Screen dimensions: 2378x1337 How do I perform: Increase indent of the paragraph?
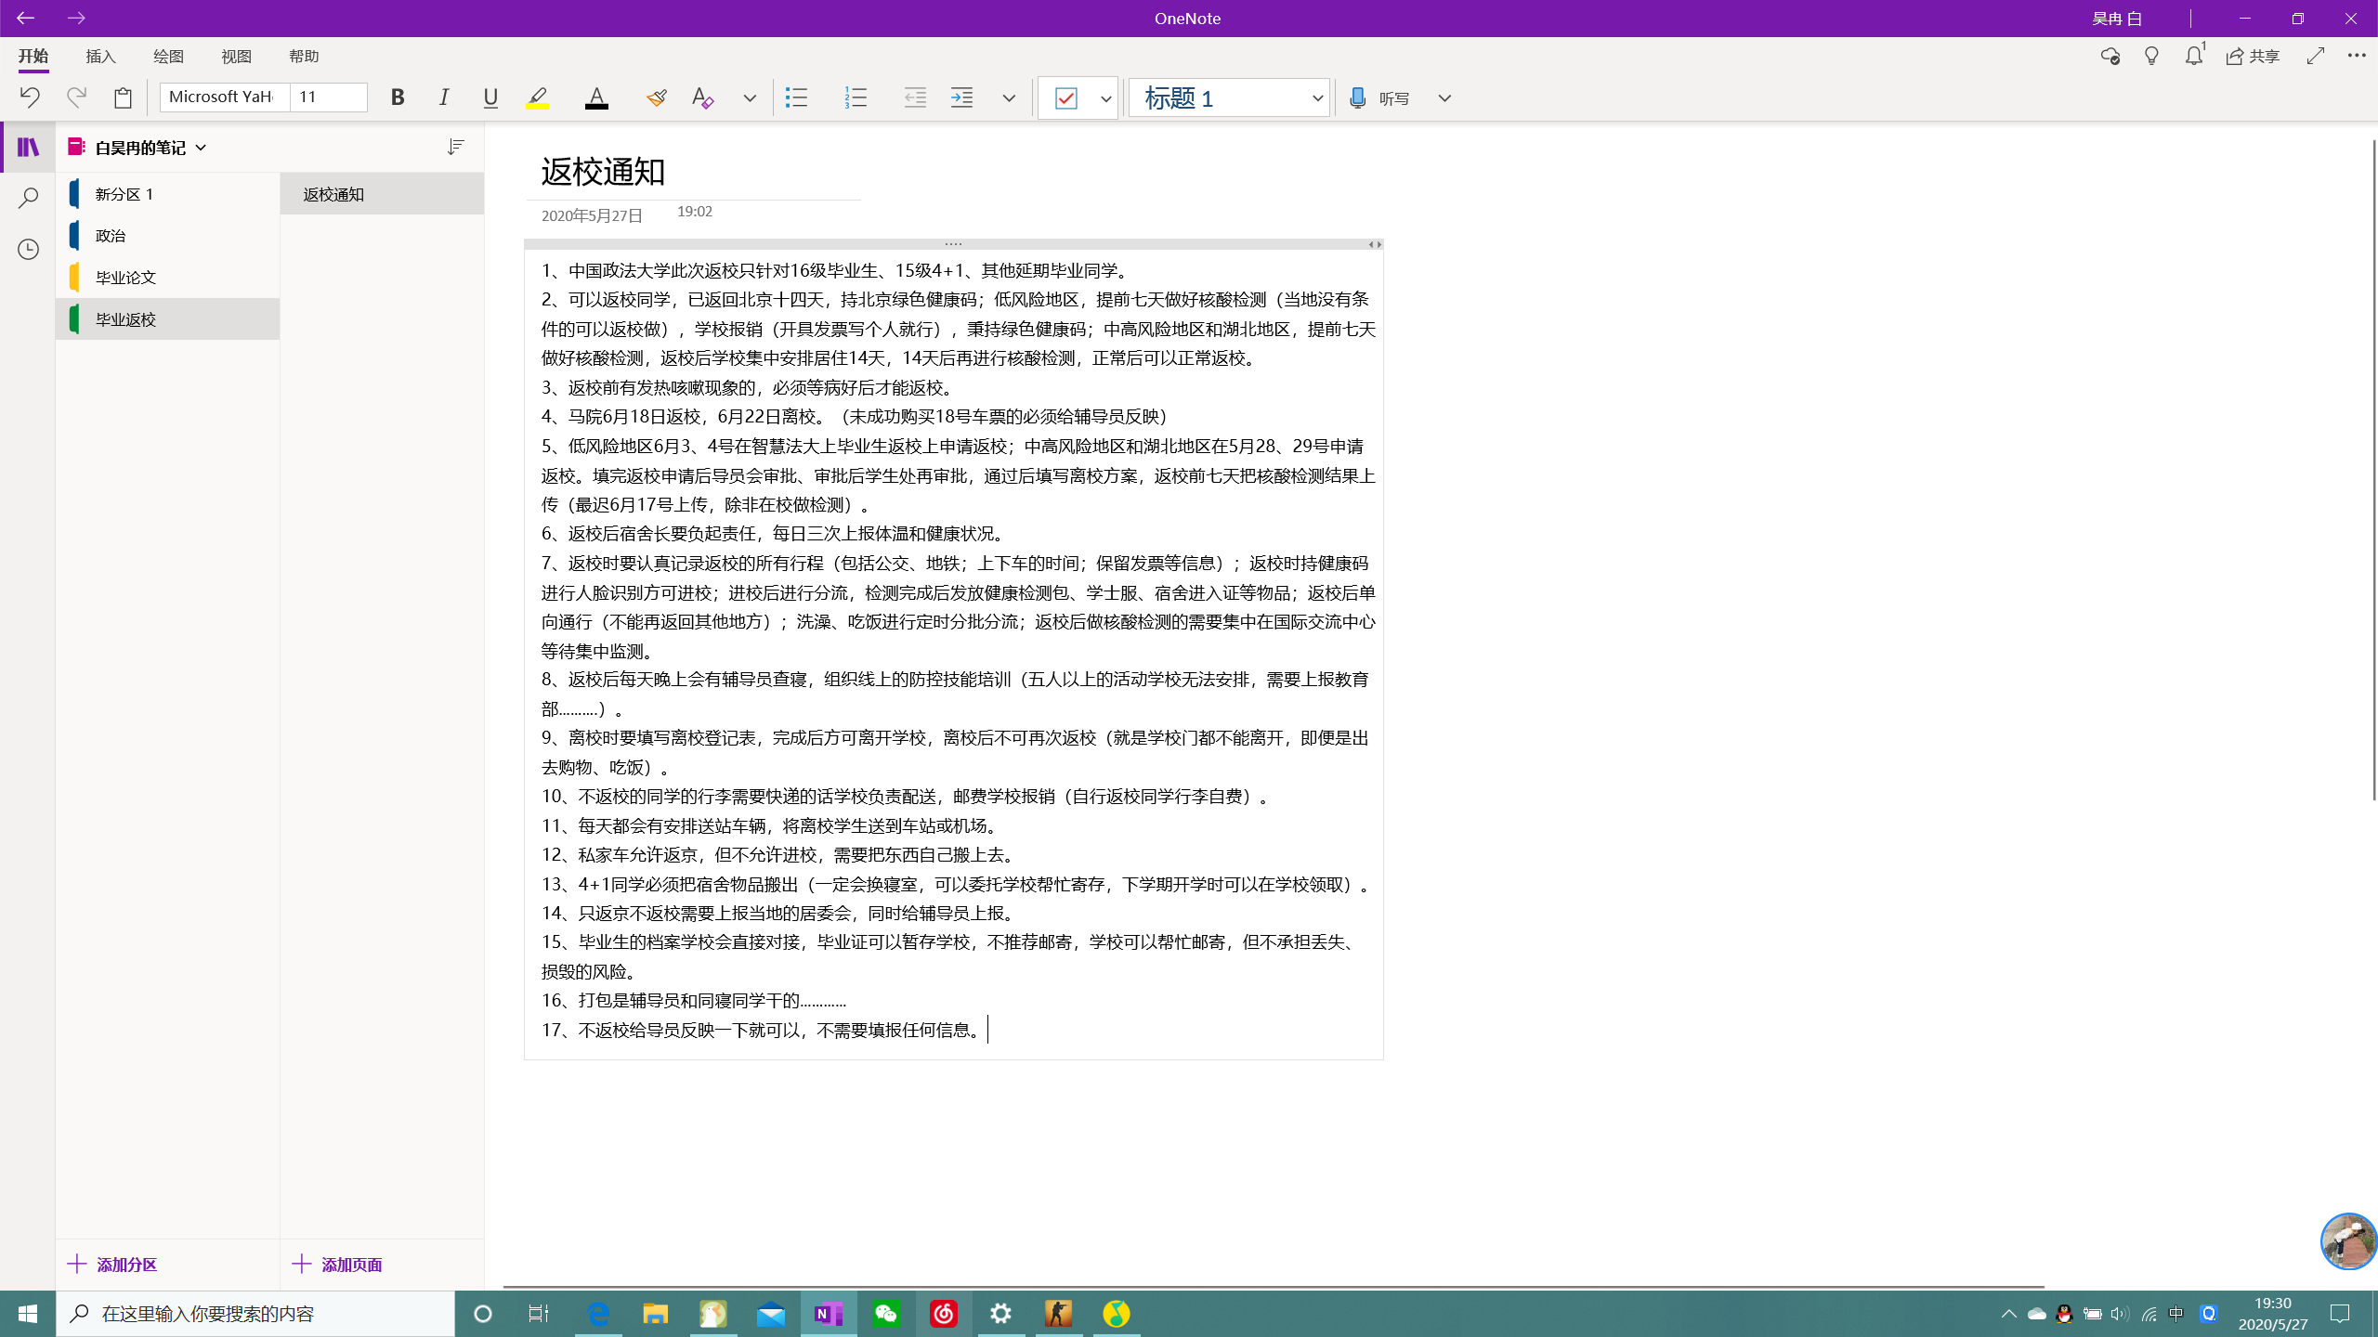[x=962, y=97]
